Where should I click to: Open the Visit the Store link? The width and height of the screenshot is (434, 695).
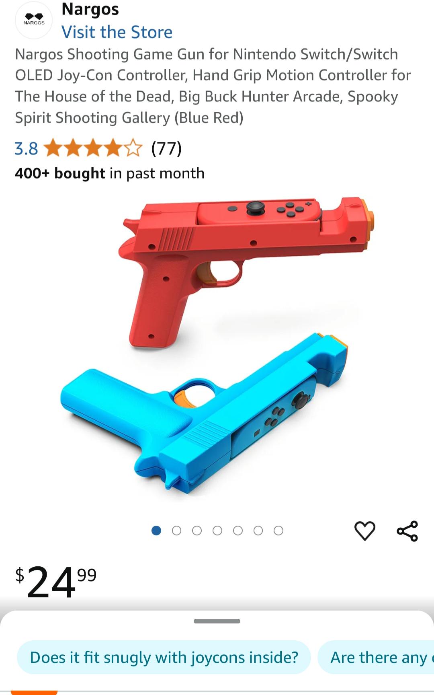(x=117, y=32)
